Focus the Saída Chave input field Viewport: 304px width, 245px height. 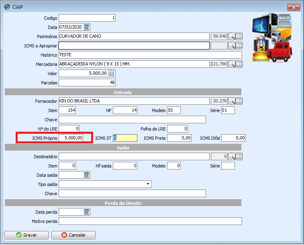(x=133, y=194)
